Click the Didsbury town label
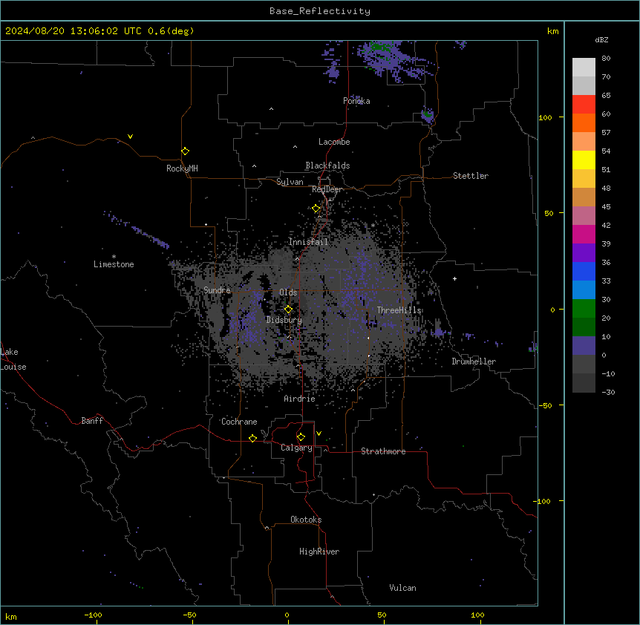 point(284,320)
